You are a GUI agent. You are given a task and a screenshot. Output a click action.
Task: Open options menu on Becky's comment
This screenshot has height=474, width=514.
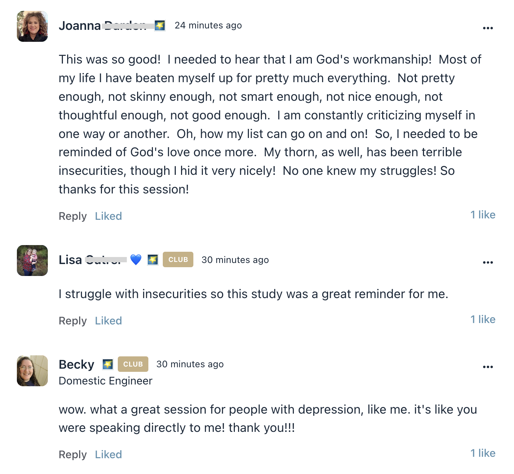(x=488, y=367)
